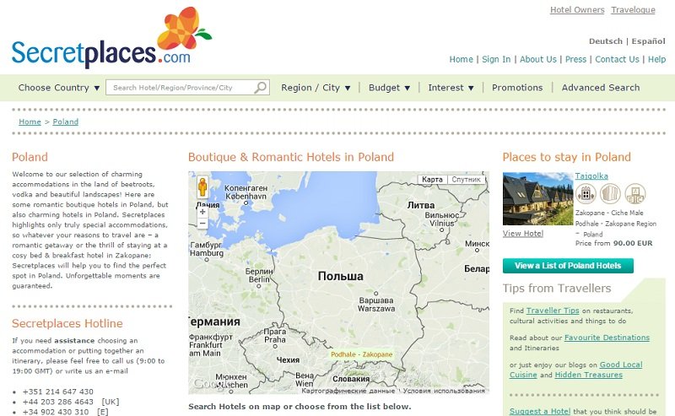Open the Traveller Tips link
Image resolution: width=675 pixels, height=416 pixels.
pyautogui.click(x=554, y=311)
